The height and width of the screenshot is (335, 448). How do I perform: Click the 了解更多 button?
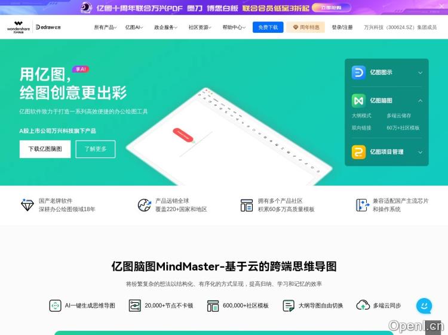point(96,149)
